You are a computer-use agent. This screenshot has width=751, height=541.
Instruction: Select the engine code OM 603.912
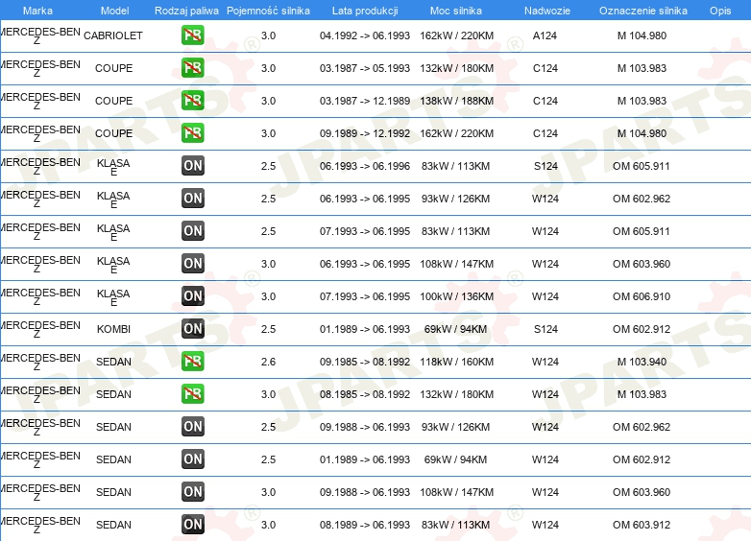tap(642, 525)
